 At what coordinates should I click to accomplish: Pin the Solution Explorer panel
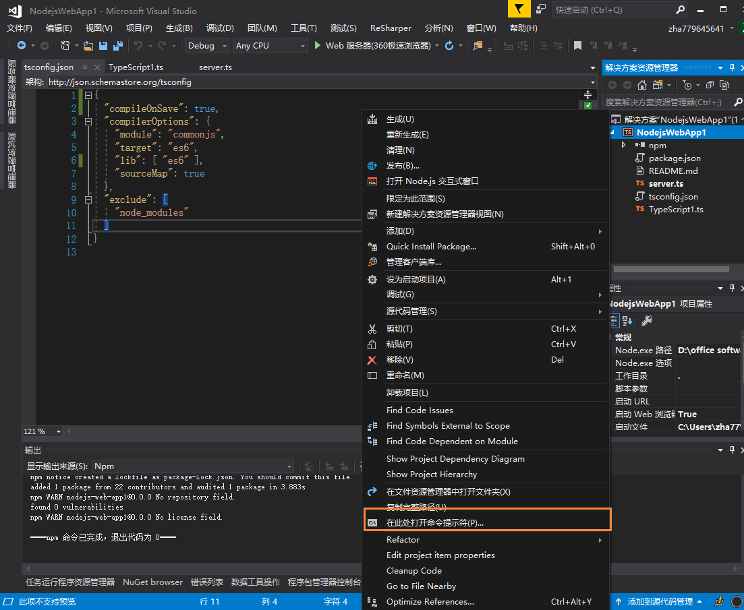[732, 68]
